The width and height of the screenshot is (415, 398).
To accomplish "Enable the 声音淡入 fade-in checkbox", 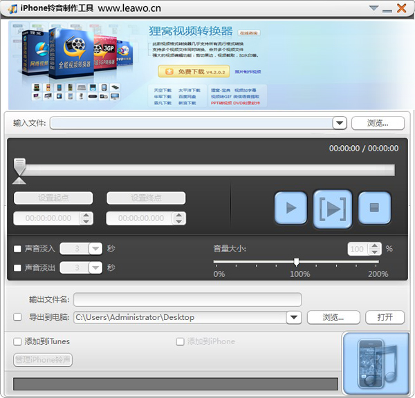I will coord(17,249).
